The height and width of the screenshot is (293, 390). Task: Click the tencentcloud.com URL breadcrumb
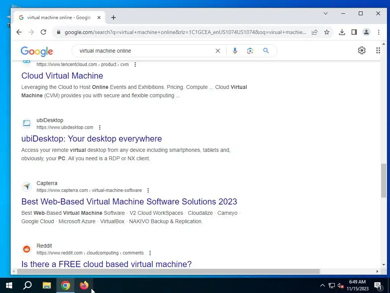[x=83, y=64]
